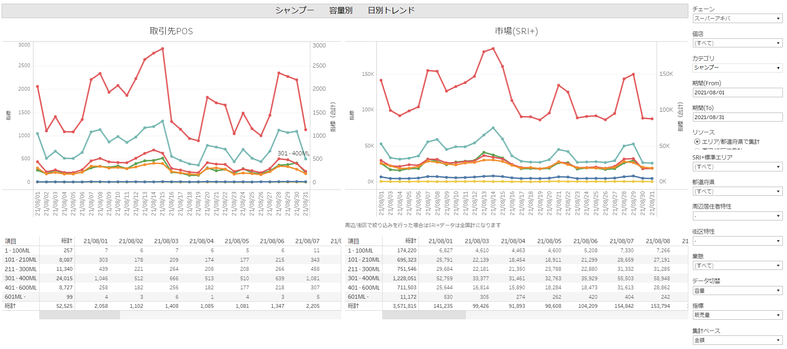Click the 301 - 400ML row in 市場 table
The image size is (787, 349).
516,279
